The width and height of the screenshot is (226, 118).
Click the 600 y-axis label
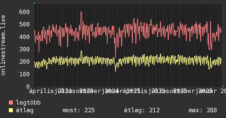pos(24,12)
